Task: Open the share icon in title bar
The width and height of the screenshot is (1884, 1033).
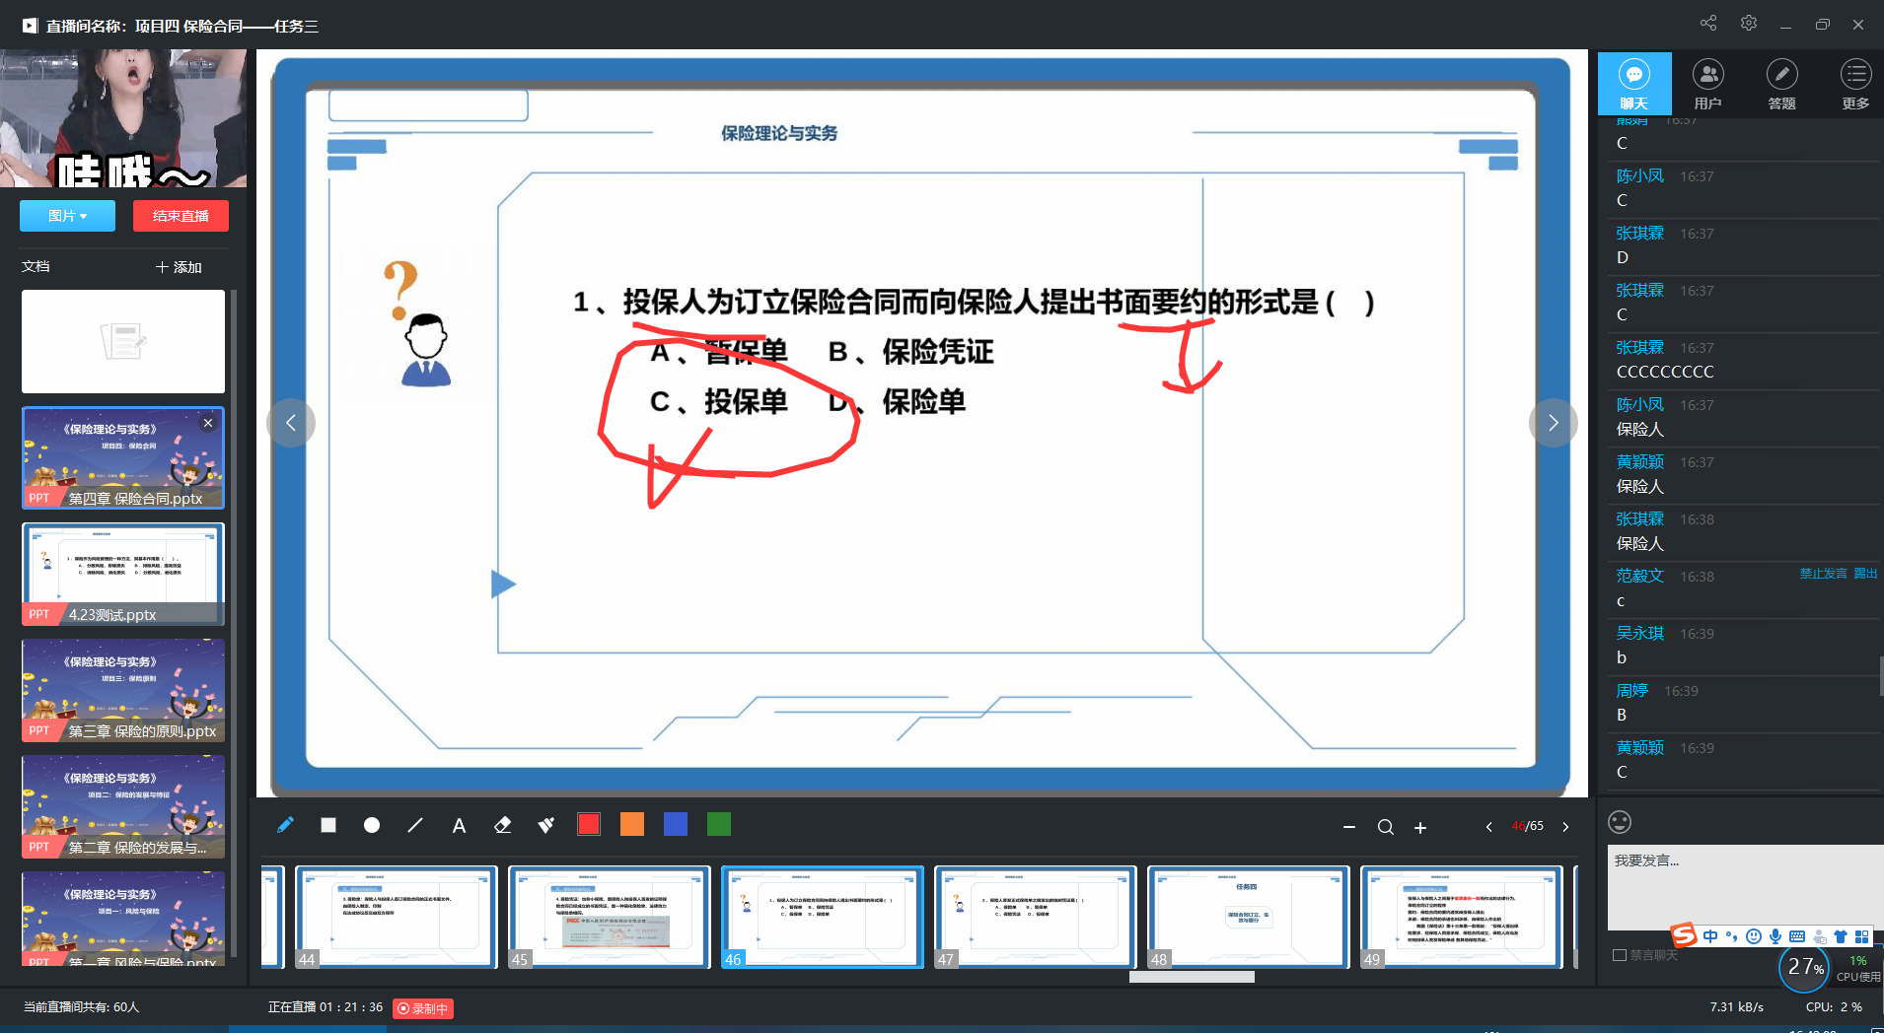Action: [1708, 24]
